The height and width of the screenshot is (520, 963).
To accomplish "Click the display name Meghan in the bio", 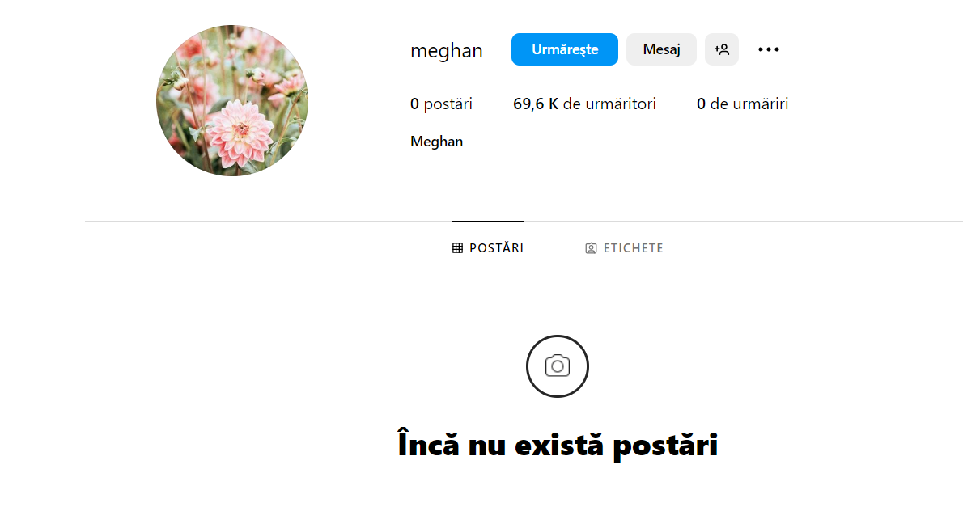I will (436, 142).
